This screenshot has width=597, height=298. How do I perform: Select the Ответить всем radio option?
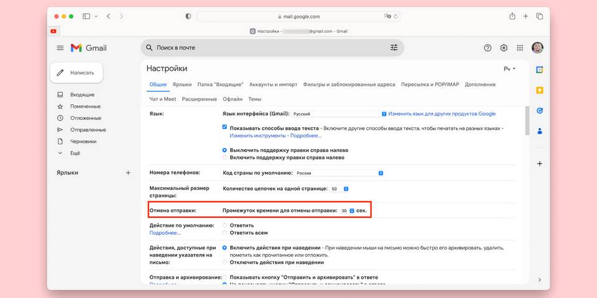point(224,233)
